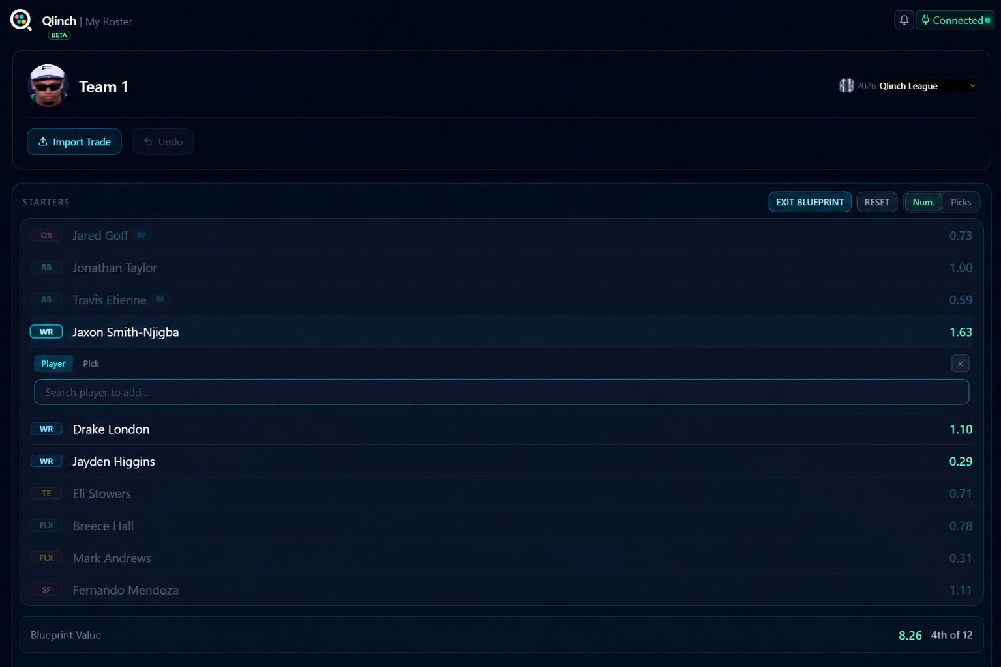
Task: Click the BP tag beside Jared Goff
Action: point(142,235)
